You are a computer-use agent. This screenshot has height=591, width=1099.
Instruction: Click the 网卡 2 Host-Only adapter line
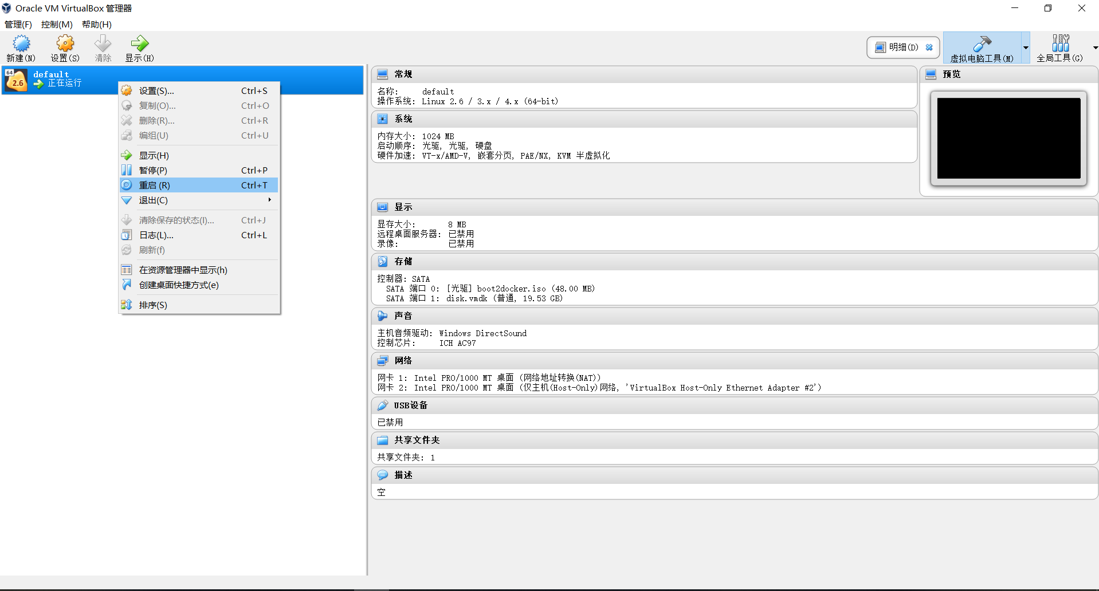tap(599, 388)
